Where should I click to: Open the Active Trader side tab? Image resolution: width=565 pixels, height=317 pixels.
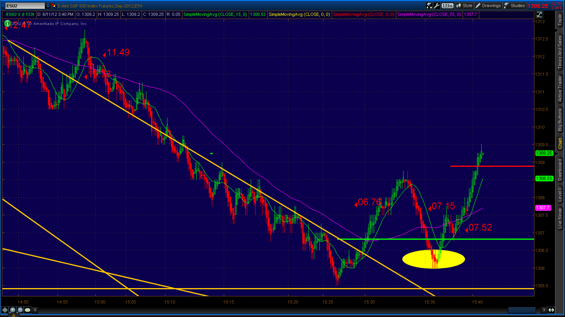coord(560,89)
